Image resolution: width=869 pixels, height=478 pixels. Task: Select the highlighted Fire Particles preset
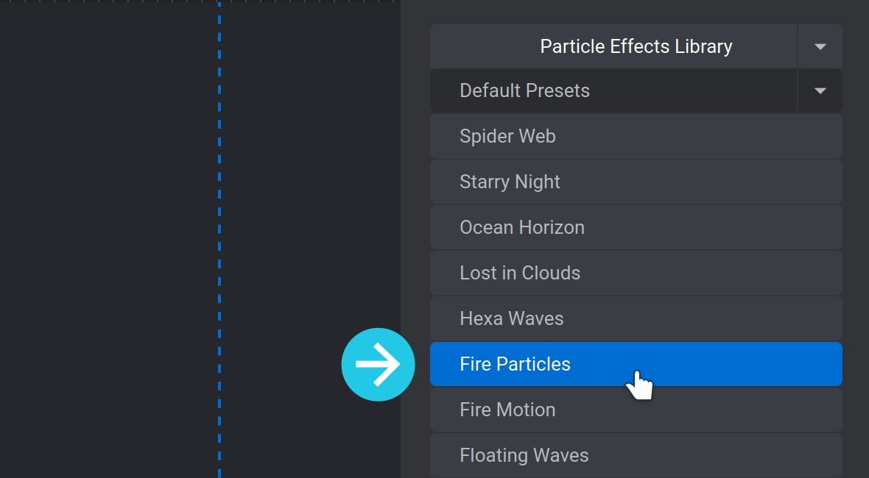(x=636, y=364)
